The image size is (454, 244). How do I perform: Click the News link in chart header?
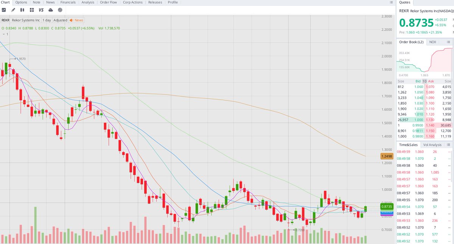point(79,20)
